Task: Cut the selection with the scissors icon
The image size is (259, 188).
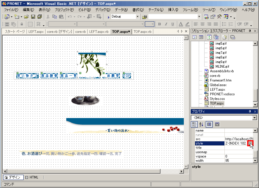Action: 48,16
